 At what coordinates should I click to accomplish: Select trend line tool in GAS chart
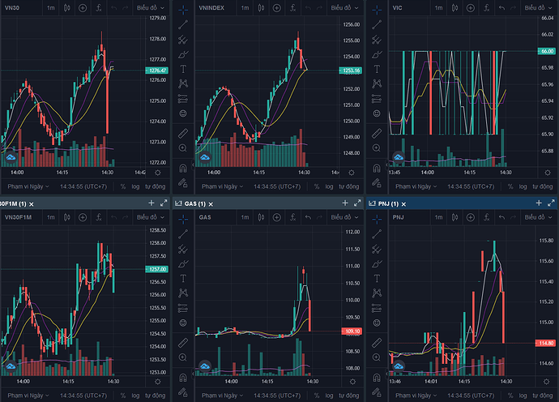click(x=183, y=234)
